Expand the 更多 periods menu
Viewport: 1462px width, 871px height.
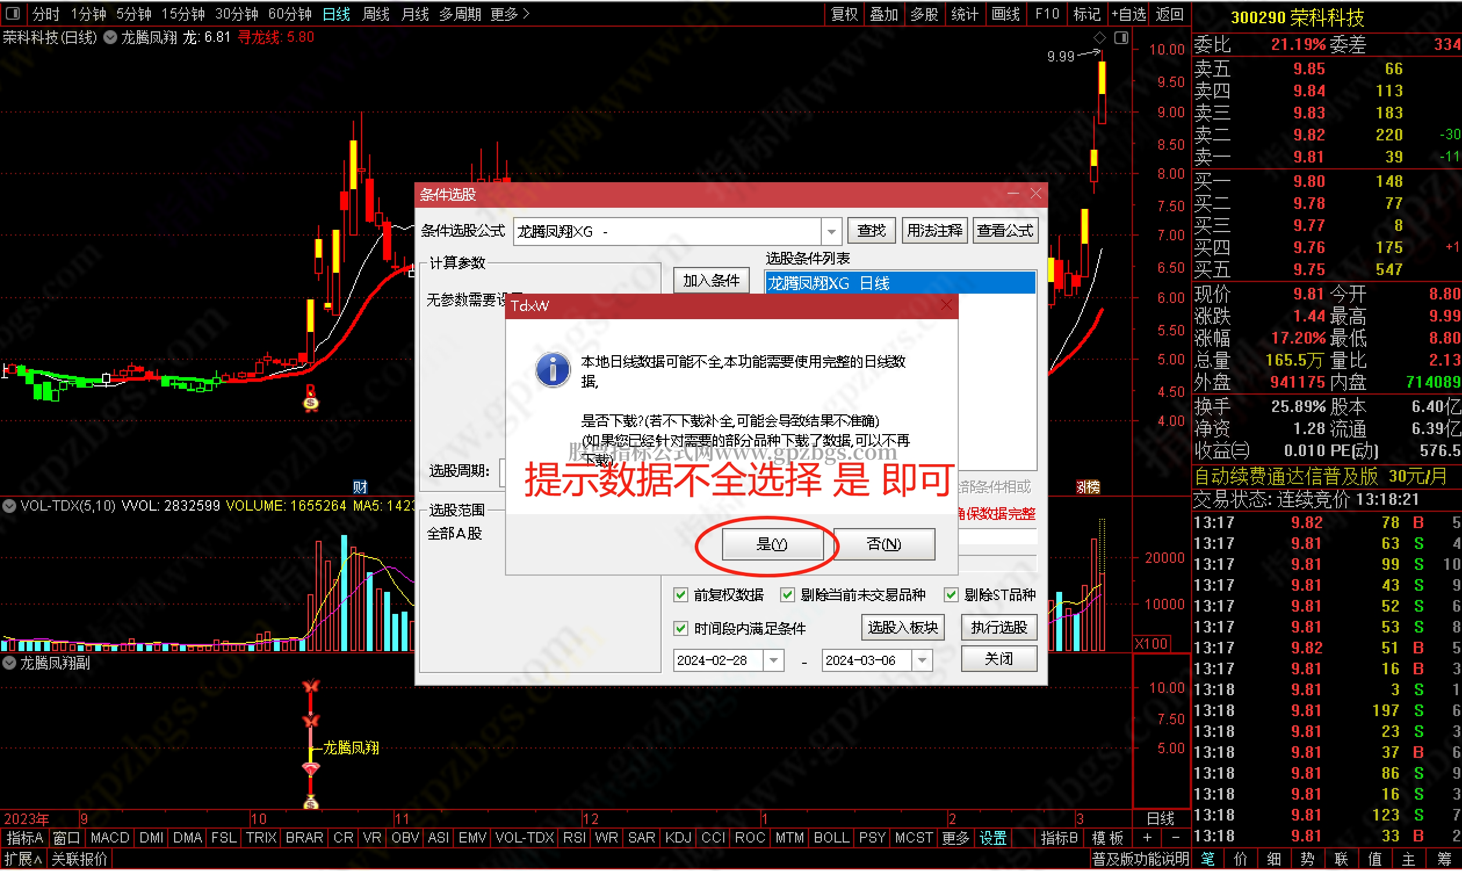[x=510, y=13]
